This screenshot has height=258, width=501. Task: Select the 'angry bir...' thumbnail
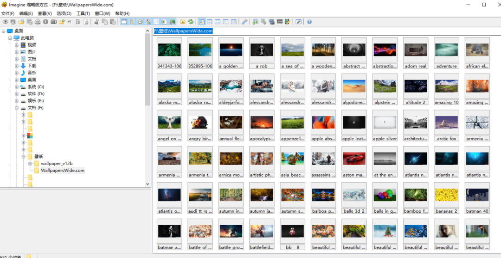pos(200,126)
